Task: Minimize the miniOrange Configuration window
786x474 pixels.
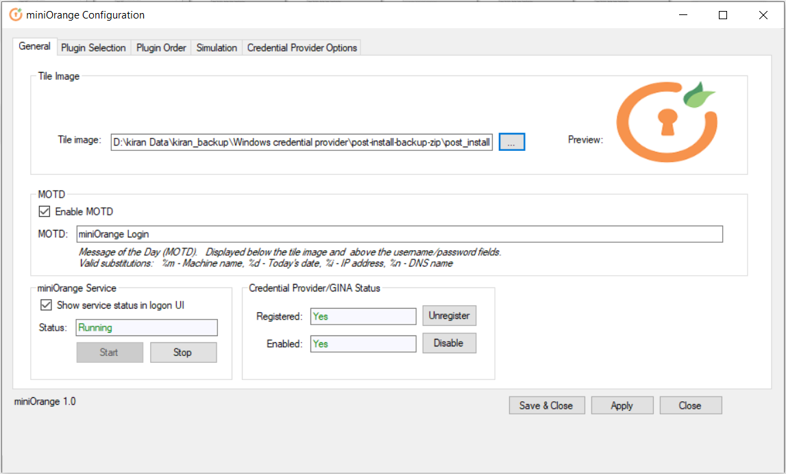Action: 683,15
